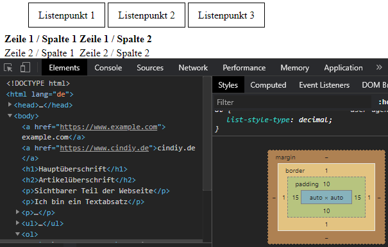Image resolution: width=388 pixels, height=247 pixels.
Task: Collapse the ol element node
Action: pos(17,234)
